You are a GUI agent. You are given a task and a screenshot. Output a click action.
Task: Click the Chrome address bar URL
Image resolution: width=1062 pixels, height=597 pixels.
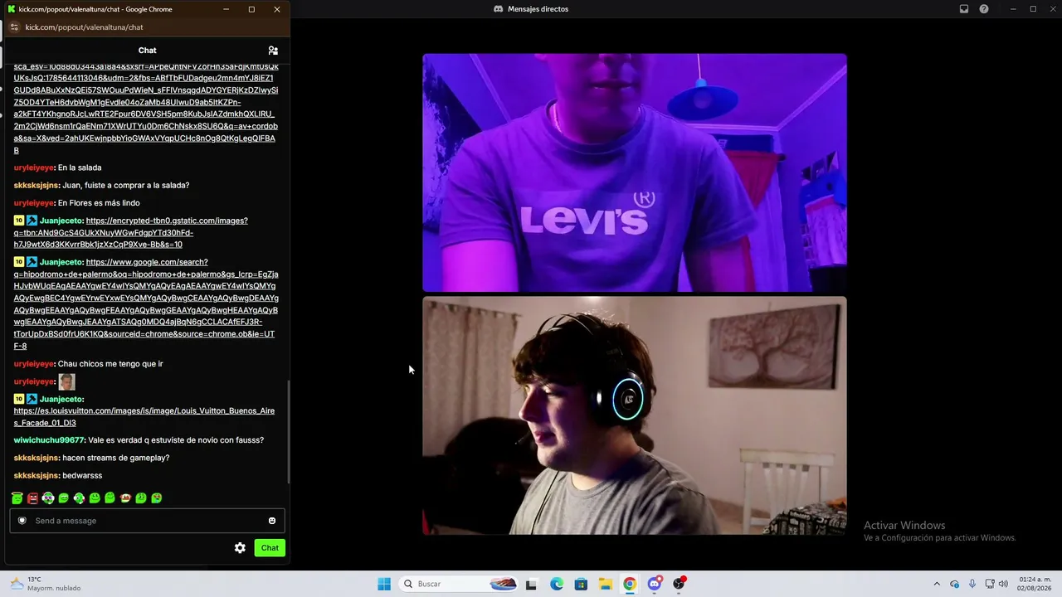click(x=84, y=27)
